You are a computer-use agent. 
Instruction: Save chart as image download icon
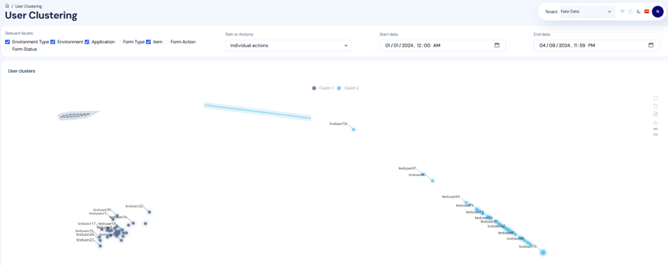point(655,122)
